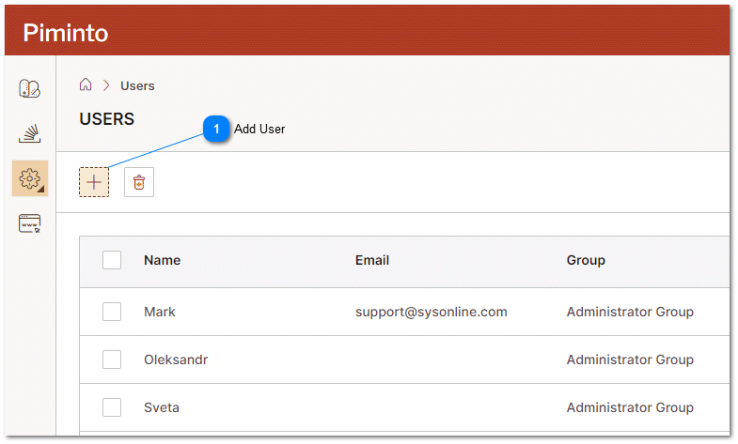The width and height of the screenshot is (738, 444).
Task: Open user Mark's name entry
Action: coord(160,313)
